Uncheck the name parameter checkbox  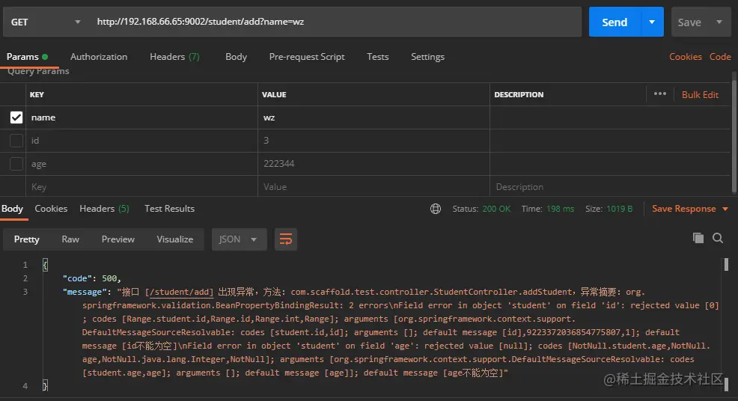tap(16, 117)
